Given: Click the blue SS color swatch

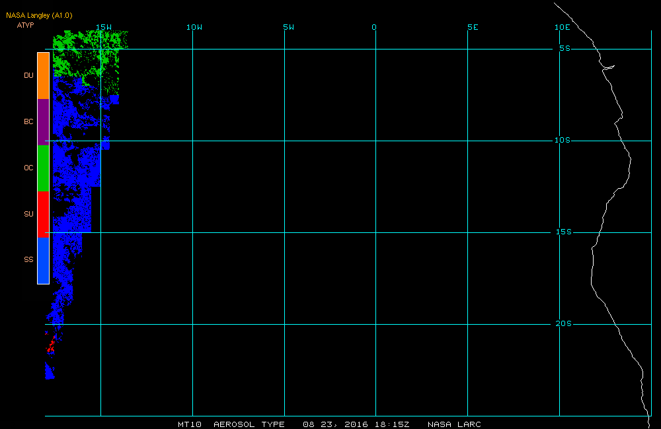Looking at the screenshot, I should point(44,260).
